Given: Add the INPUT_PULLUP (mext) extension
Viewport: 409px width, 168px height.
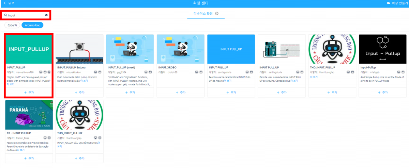Looking at the screenshot, I should tap(130, 93).
